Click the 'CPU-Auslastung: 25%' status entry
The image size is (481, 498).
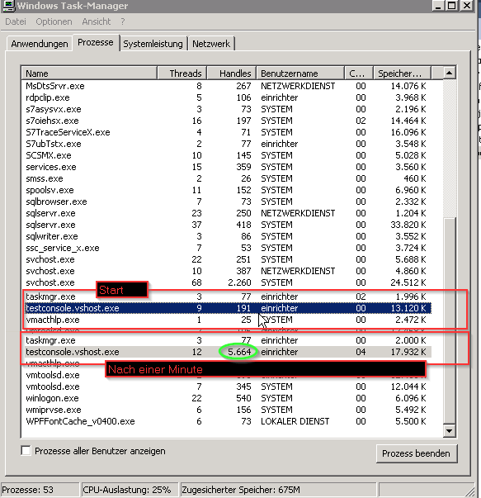[x=129, y=490]
